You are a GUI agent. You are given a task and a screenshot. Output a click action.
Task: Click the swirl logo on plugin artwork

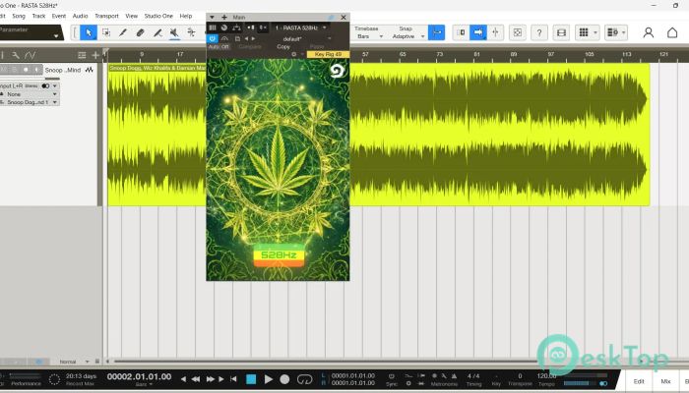pyautogui.click(x=337, y=71)
